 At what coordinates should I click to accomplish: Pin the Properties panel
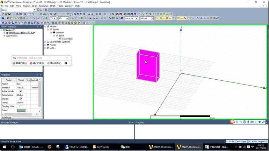pos(38,75)
